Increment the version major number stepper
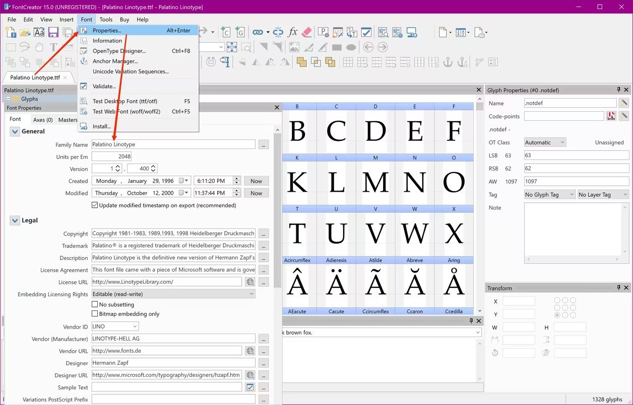 (118, 167)
